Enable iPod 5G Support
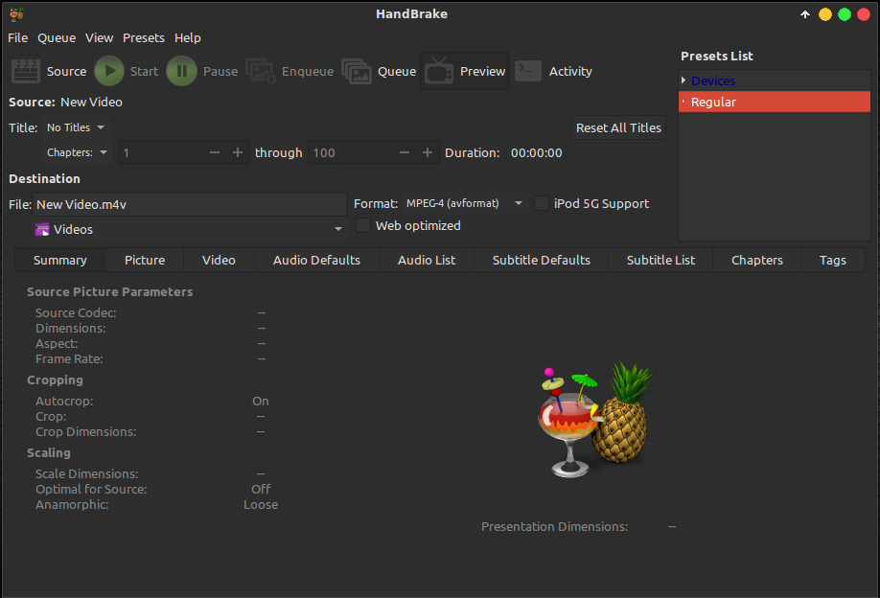The height and width of the screenshot is (598, 880). click(542, 203)
